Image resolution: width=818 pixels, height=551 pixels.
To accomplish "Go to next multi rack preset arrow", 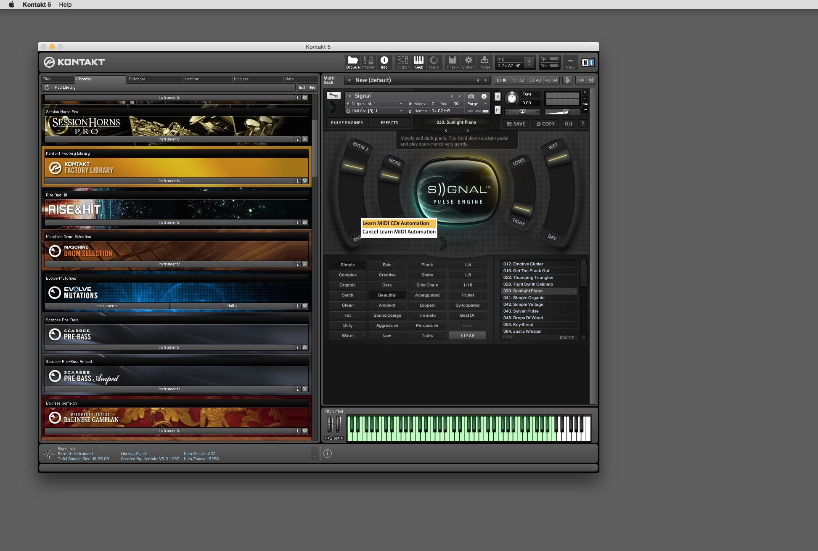I will pyautogui.click(x=485, y=80).
